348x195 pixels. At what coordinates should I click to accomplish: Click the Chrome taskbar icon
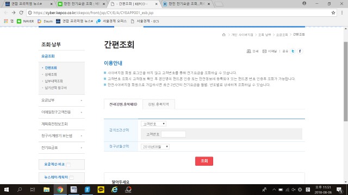(x=60, y=190)
